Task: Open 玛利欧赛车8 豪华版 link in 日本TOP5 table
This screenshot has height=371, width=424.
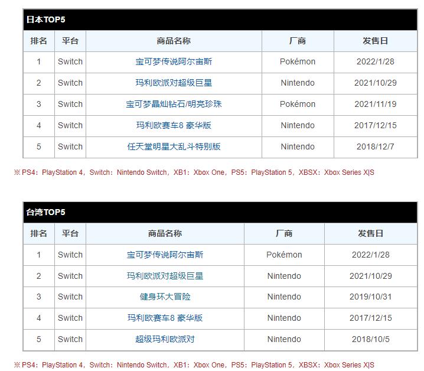Action: [x=174, y=125]
